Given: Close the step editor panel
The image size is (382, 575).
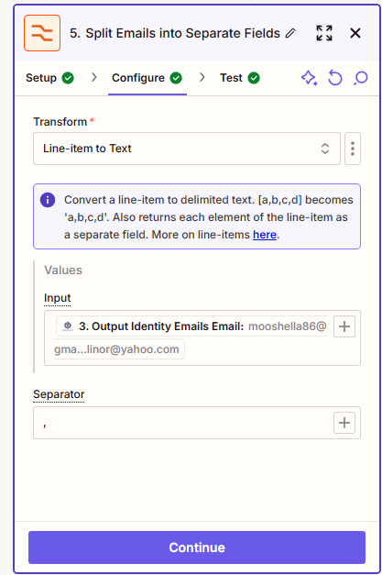Looking at the screenshot, I should [355, 33].
